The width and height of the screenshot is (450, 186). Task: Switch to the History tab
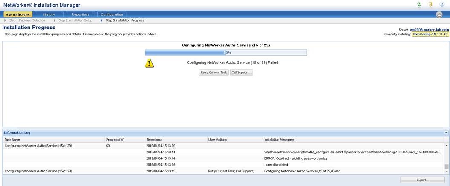click(49, 14)
